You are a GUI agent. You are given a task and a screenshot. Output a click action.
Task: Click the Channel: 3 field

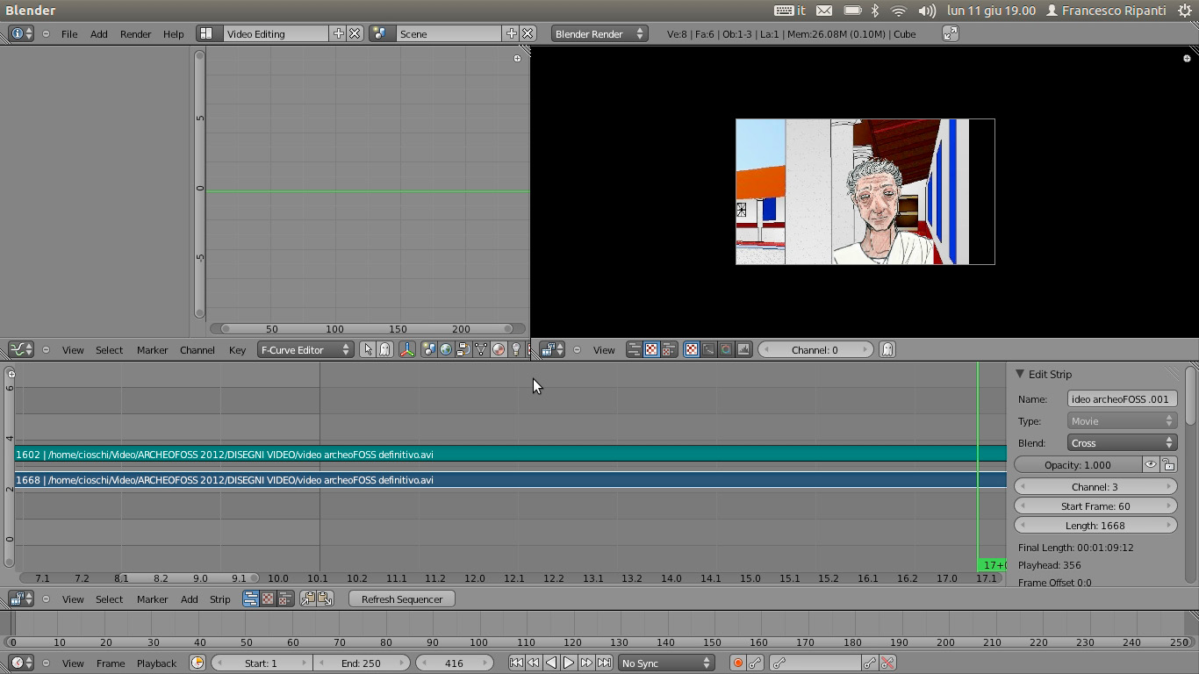1095,486
